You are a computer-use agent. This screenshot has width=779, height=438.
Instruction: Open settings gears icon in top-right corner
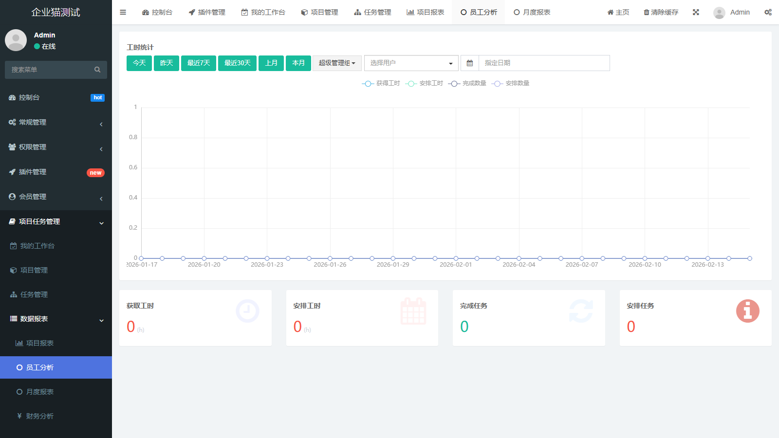coord(768,12)
